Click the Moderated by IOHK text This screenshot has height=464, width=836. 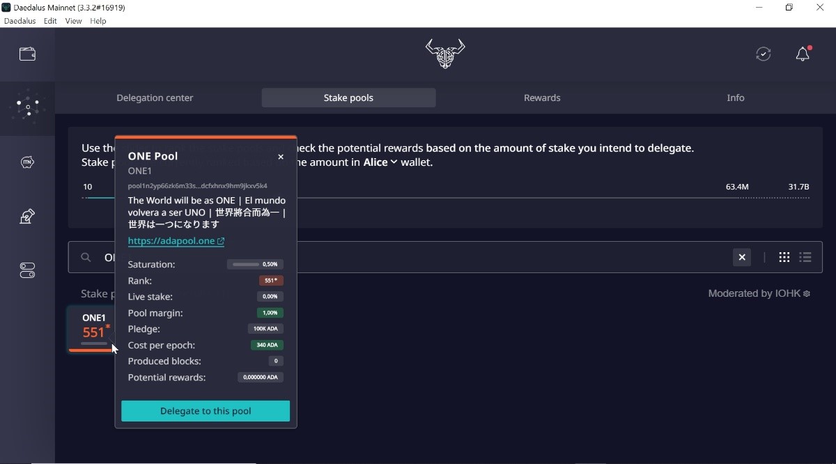[754, 294]
